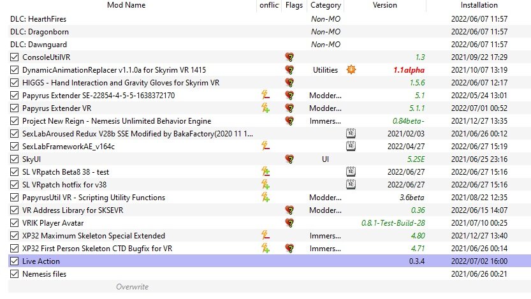Image resolution: width=531 pixels, height=299 pixels.
Task: Click the heart flag icon for SkyUI
Action: [289, 159]
